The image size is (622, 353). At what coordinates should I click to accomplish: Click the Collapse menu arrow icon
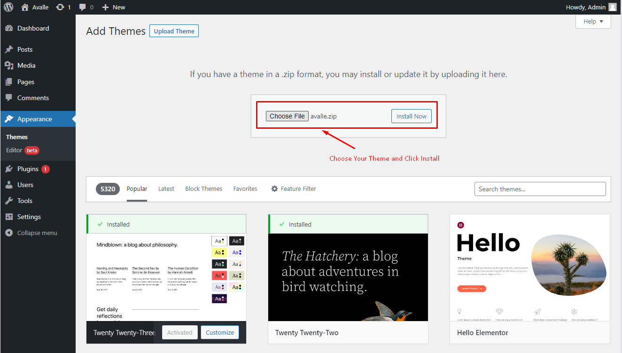(x=9, y=233)
